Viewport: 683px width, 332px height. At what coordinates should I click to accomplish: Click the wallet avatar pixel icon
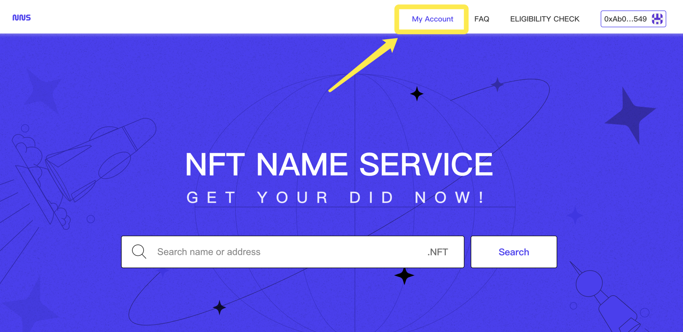point(657,19)
